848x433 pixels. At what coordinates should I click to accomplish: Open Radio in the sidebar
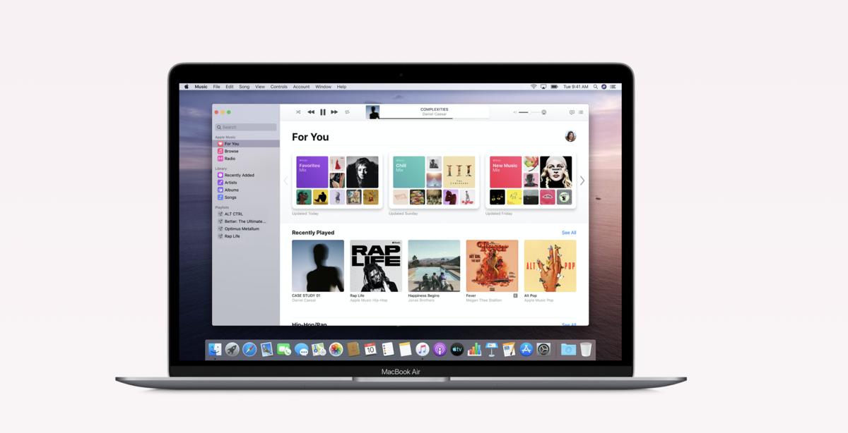coord(247,159)
